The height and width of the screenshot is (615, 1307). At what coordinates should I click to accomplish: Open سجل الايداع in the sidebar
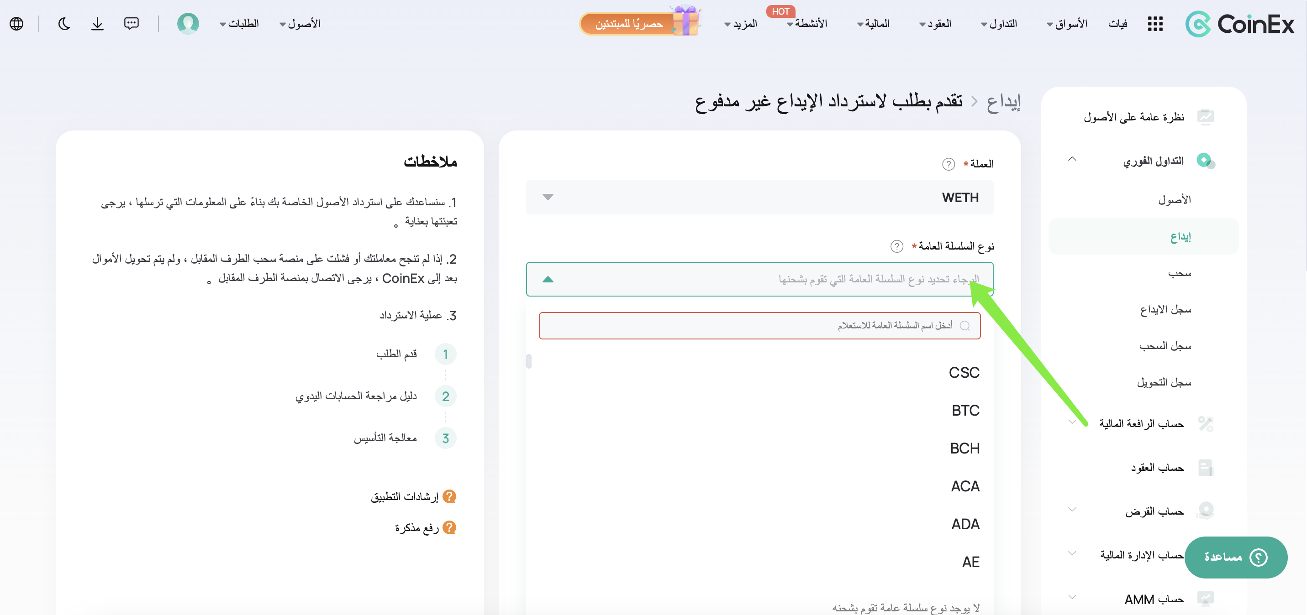click(x=1165, y=310)
